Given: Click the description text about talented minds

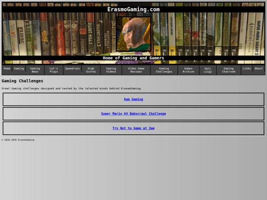Looking at the screenshot, I should pos(72,88).
